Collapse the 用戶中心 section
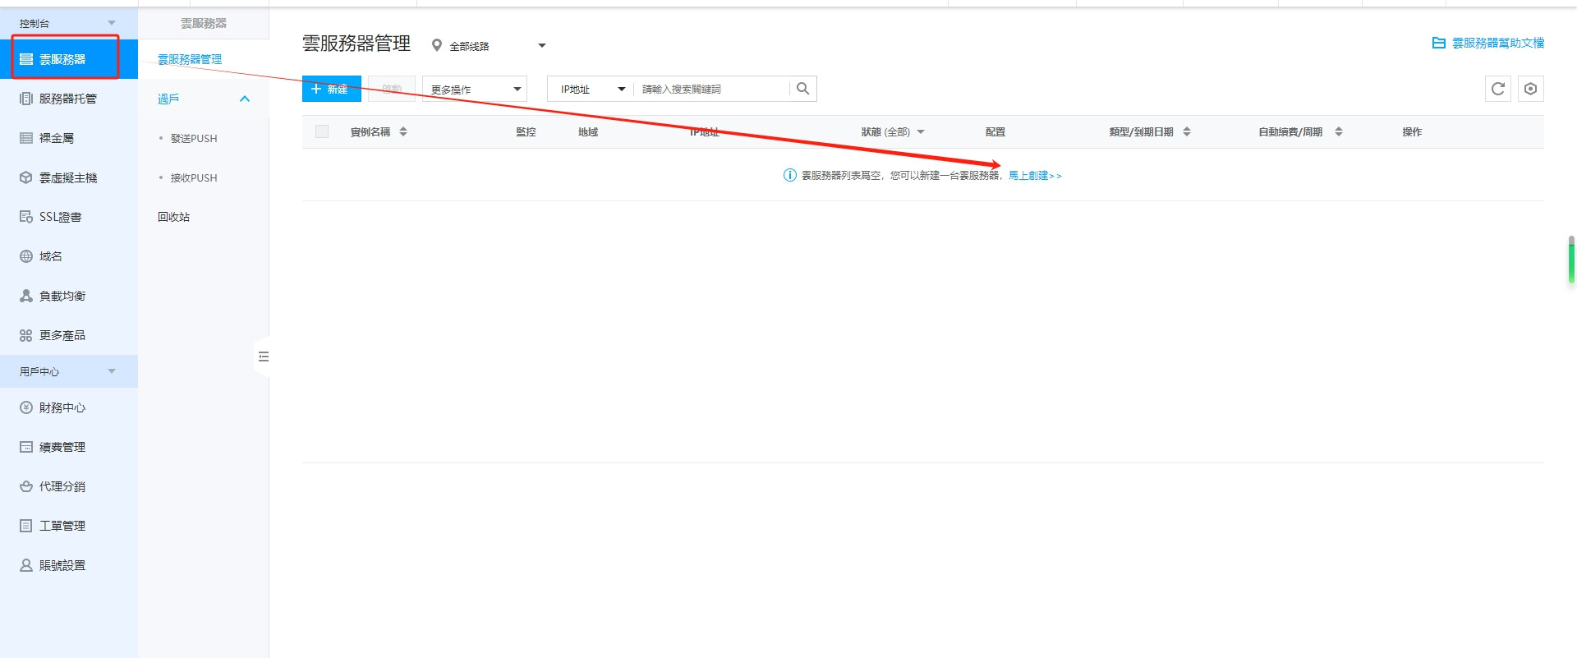Viewport: 1577px width, 658px height. [112, 371]
